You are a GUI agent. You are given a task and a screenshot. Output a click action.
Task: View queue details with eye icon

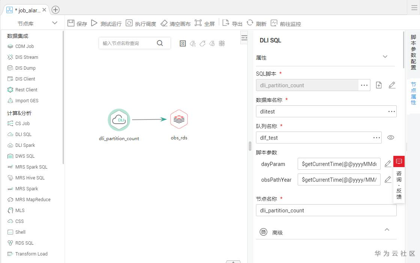[x=390, y=137]
